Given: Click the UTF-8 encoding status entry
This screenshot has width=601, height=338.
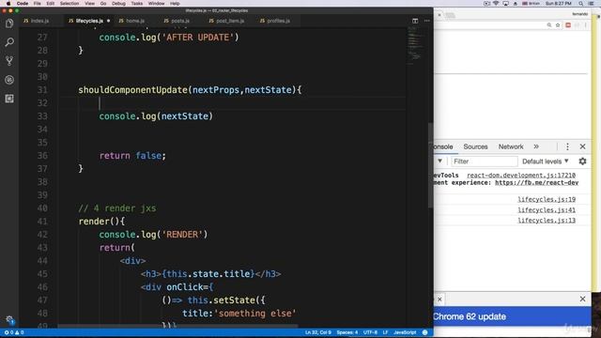Looking at the screenshot, I should pyautogui.click(x=370, y=332).
